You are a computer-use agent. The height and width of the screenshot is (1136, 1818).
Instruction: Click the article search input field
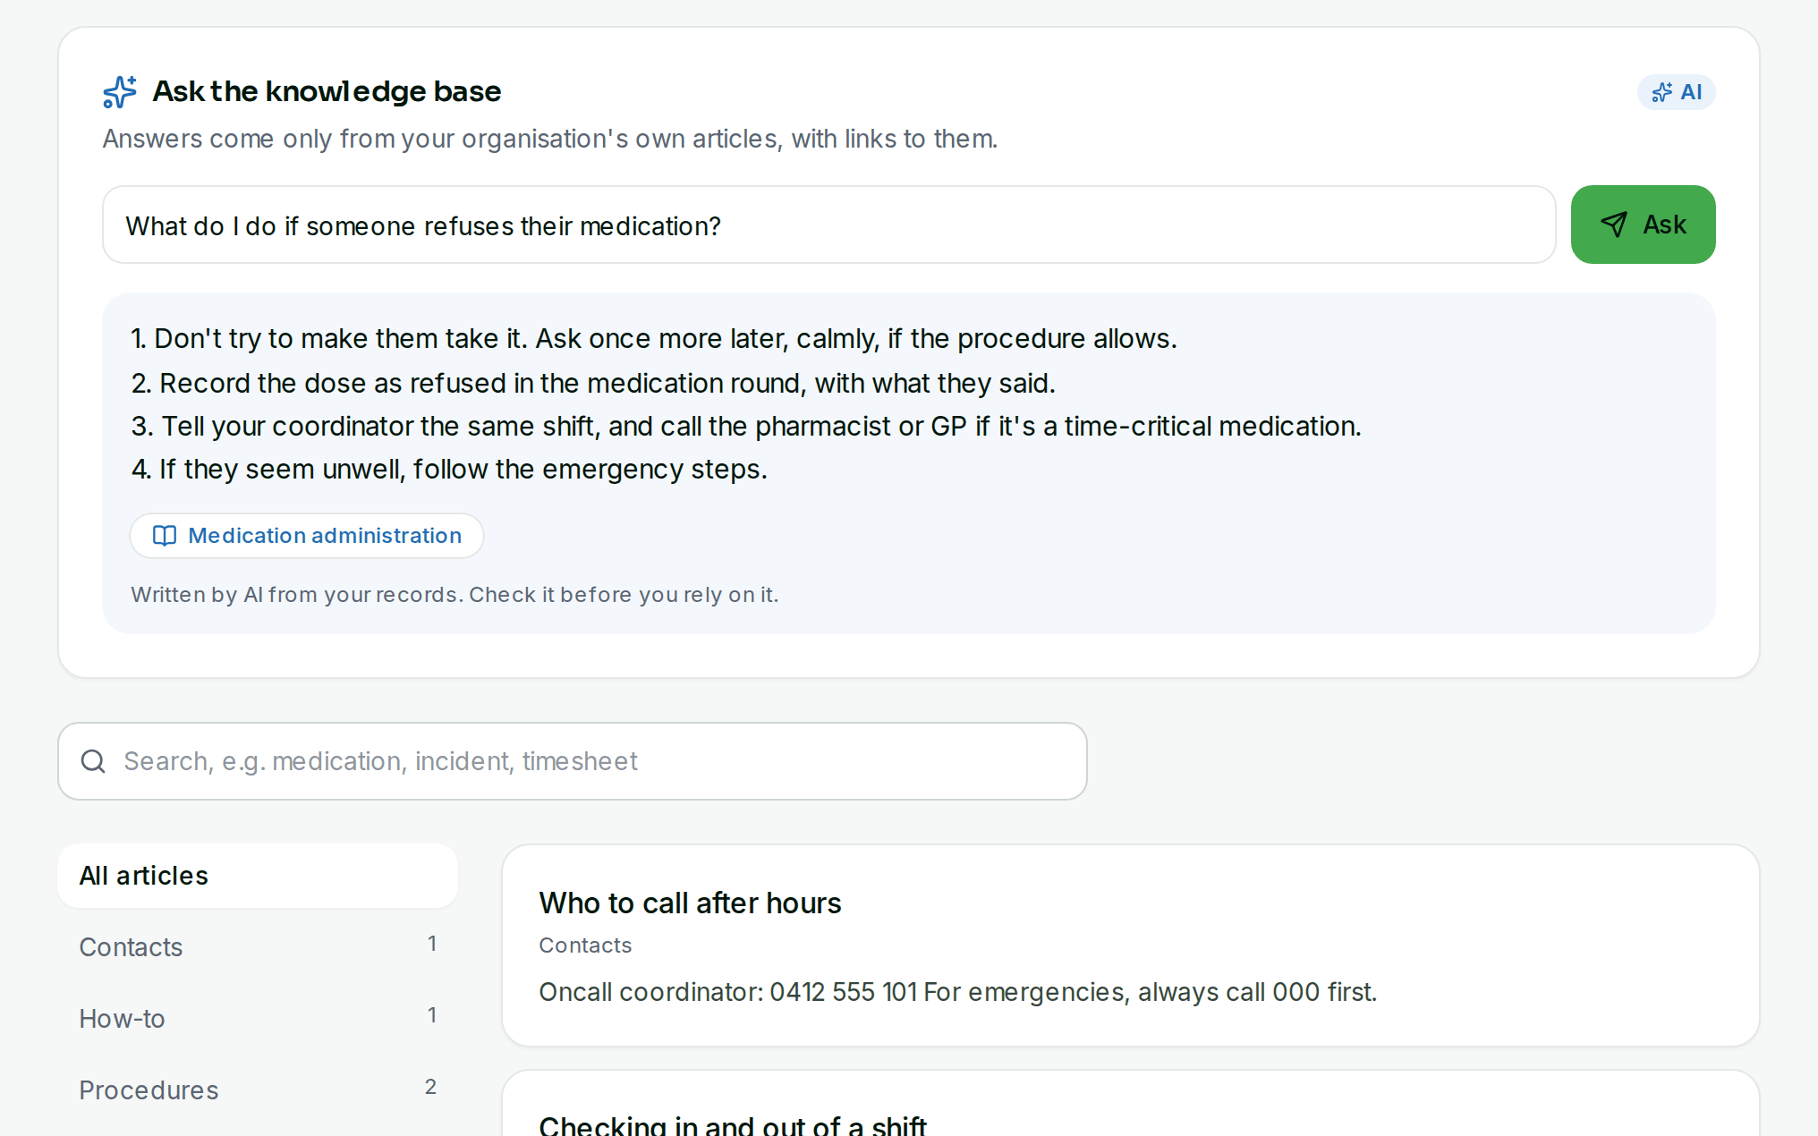(573, 761)
